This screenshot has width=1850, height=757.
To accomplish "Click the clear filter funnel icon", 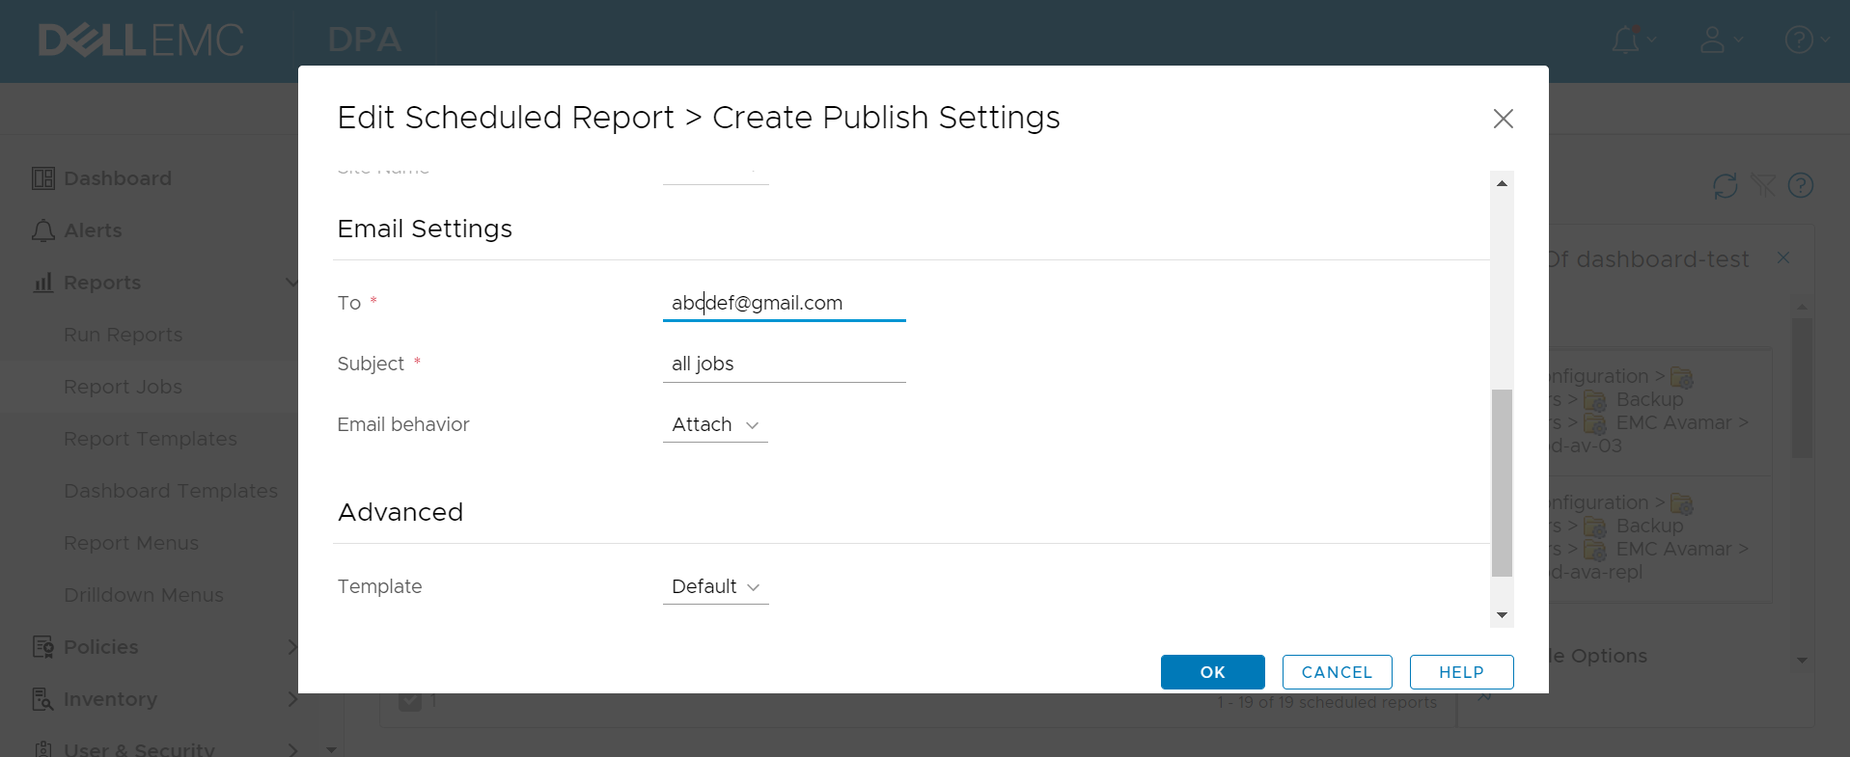I will [1763, 185].
